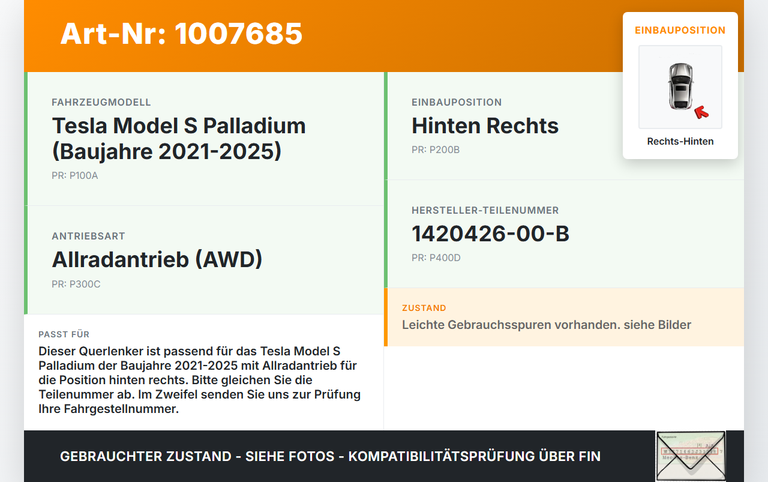Screen dimensions: 768x482
Task: Select the article number 1007685 heading
Action: 181,34
